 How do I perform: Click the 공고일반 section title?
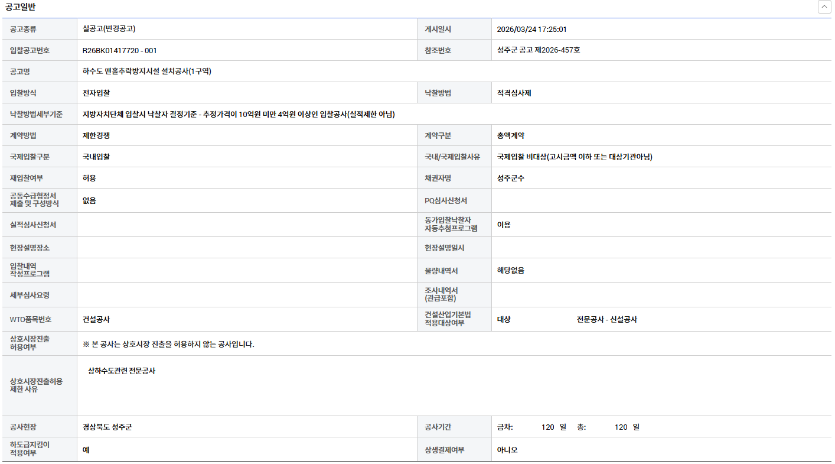click(20, 7)
